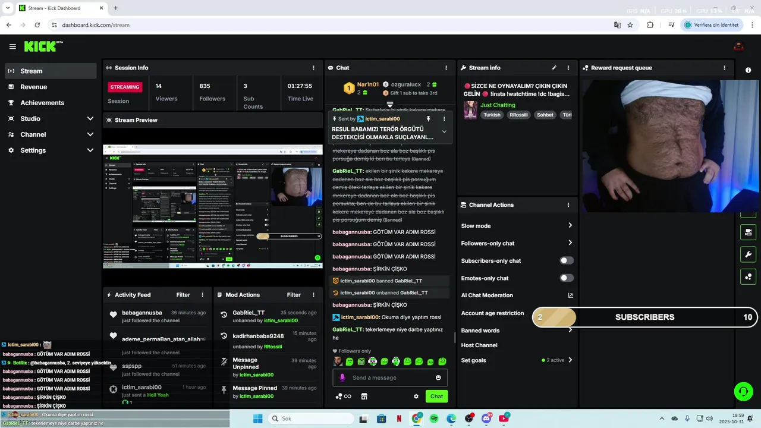Screen dimensions: 761x428
Task: Open browser extensions puzzle icon
Action: [x=650, y=25]
